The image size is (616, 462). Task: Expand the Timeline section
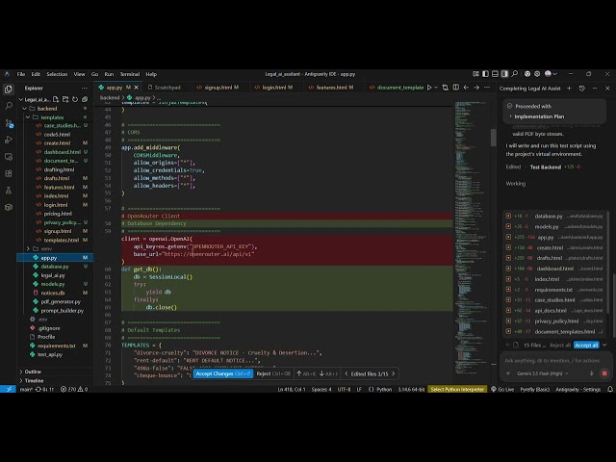(35, 381)
